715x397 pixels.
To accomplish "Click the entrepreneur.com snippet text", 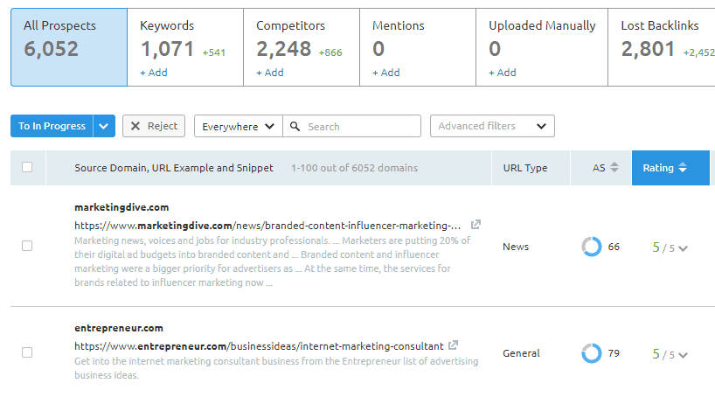I will pyautogui.click(x=276, y=368).
